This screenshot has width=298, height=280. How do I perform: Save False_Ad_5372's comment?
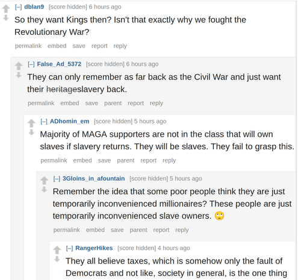[92, 103]
